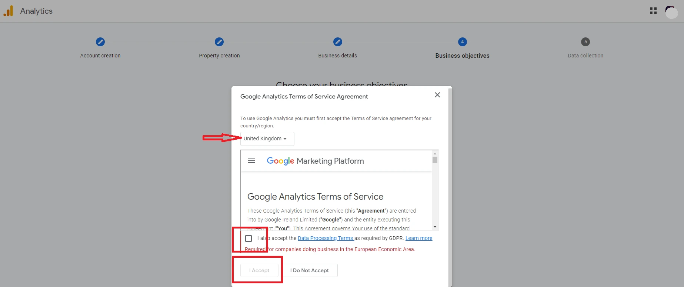
Task: Click the terms frame scrollbar down arrow
Action: (x=435, y=227)
